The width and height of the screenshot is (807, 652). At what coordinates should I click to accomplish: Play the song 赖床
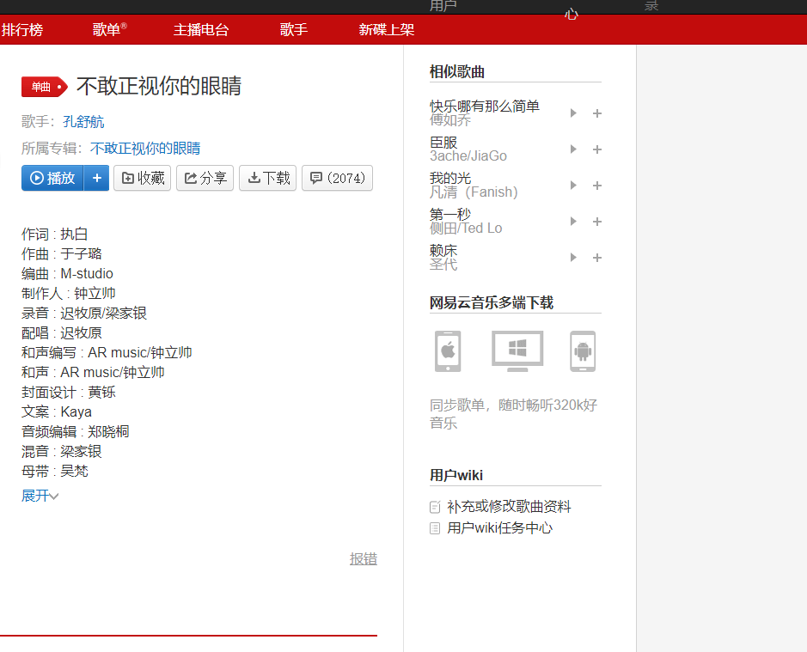573,258
